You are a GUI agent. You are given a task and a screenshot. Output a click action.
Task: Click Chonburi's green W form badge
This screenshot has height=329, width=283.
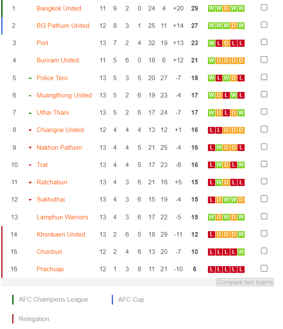click(x=241, y=252)
